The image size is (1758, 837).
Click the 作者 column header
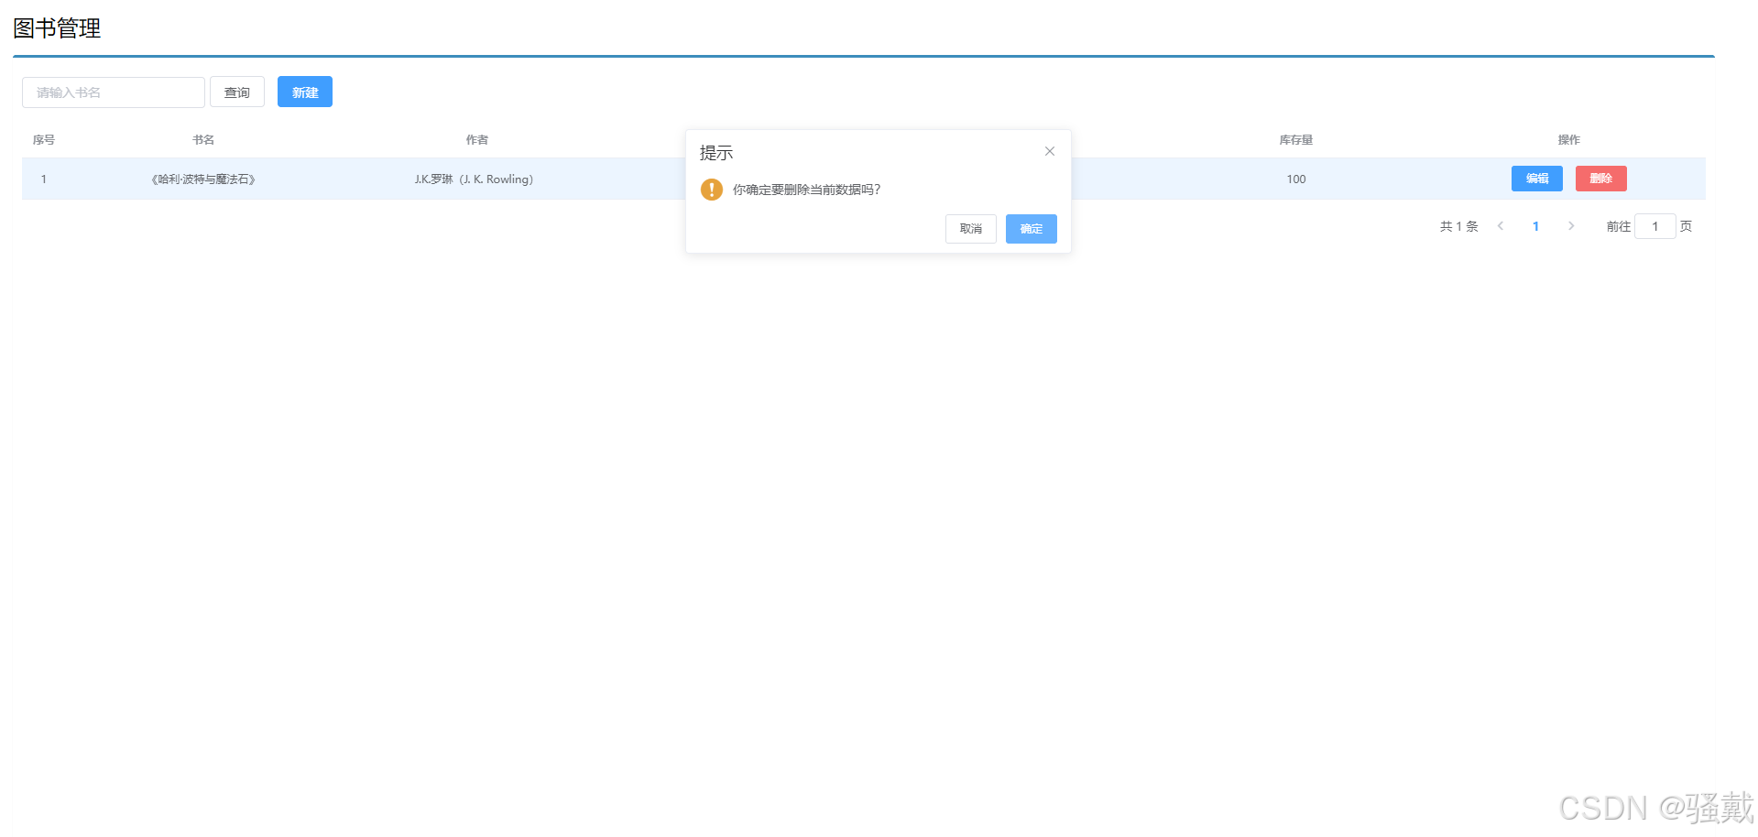pos(476,139)
